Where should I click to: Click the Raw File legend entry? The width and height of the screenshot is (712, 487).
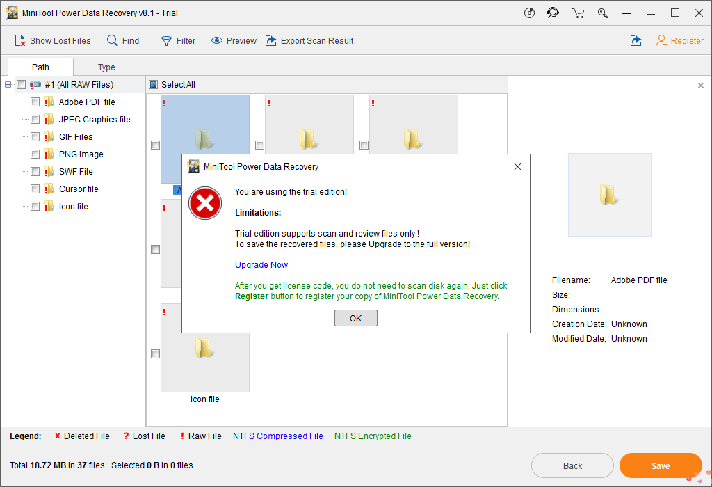[x=201, y=436]
